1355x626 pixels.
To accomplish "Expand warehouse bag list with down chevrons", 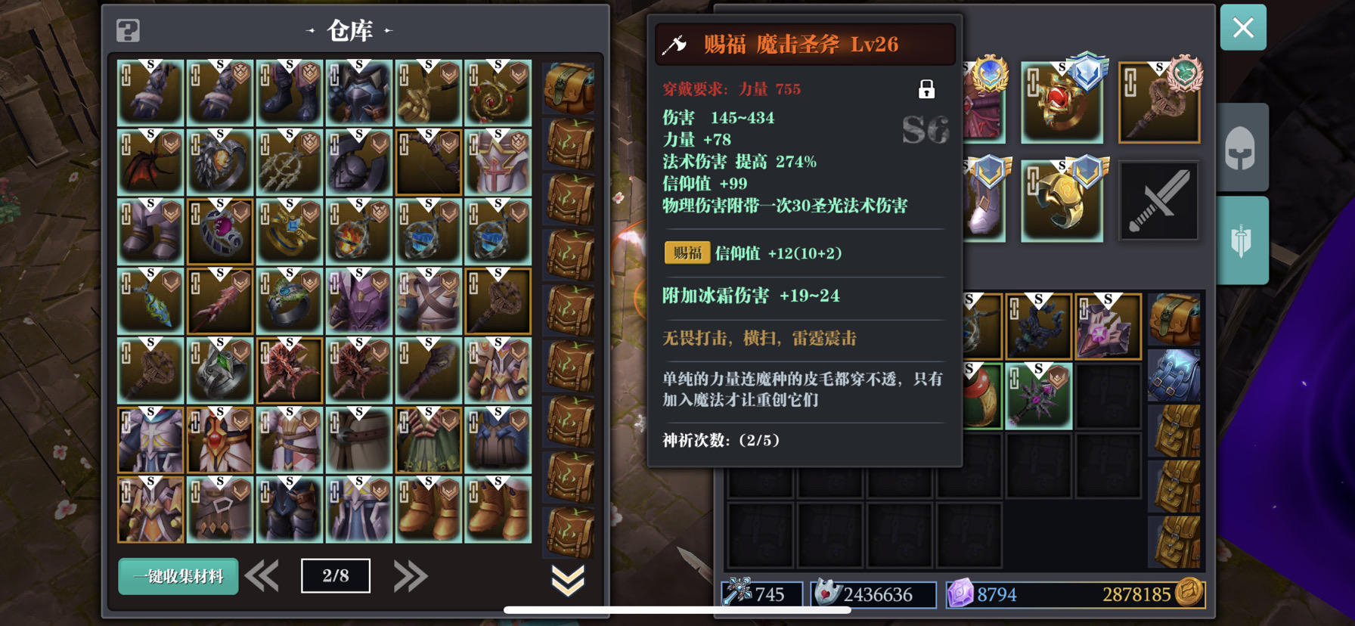I will [568, 580].
